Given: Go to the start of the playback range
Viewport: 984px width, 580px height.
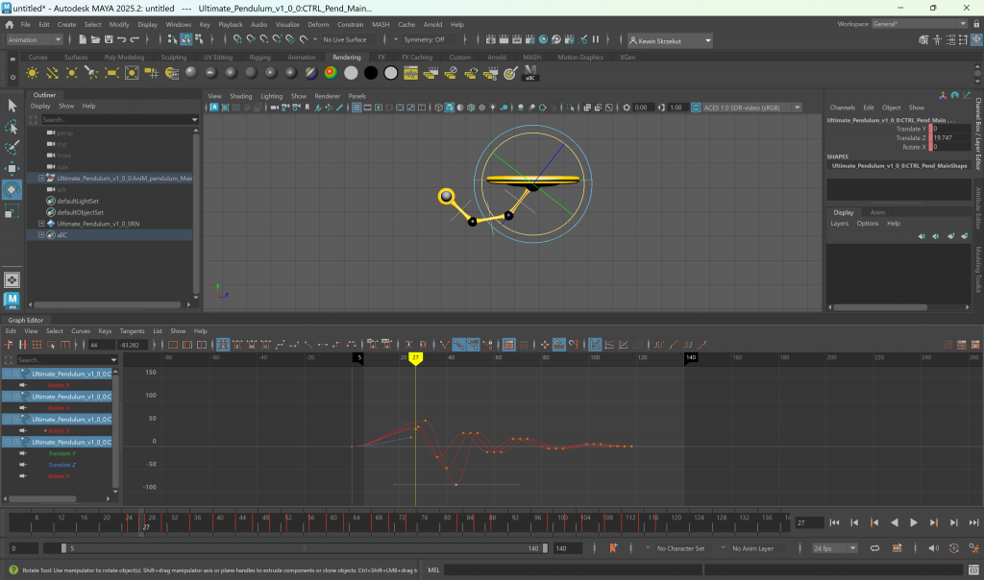Looking at the screenshot, I should tap(834, 522).
